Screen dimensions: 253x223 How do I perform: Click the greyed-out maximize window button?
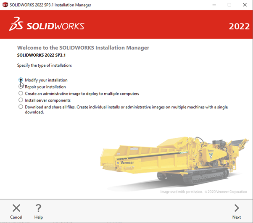click(229, 5)
